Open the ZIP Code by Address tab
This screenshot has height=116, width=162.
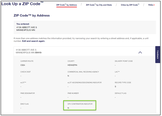67,5
